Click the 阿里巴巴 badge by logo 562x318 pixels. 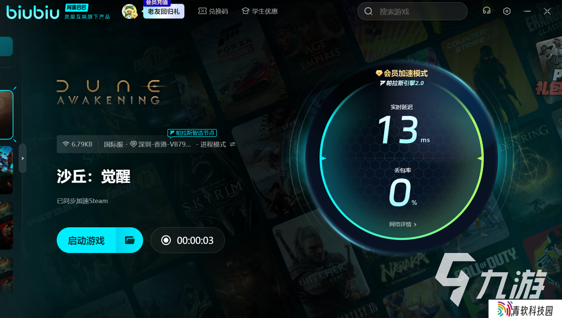77,7
